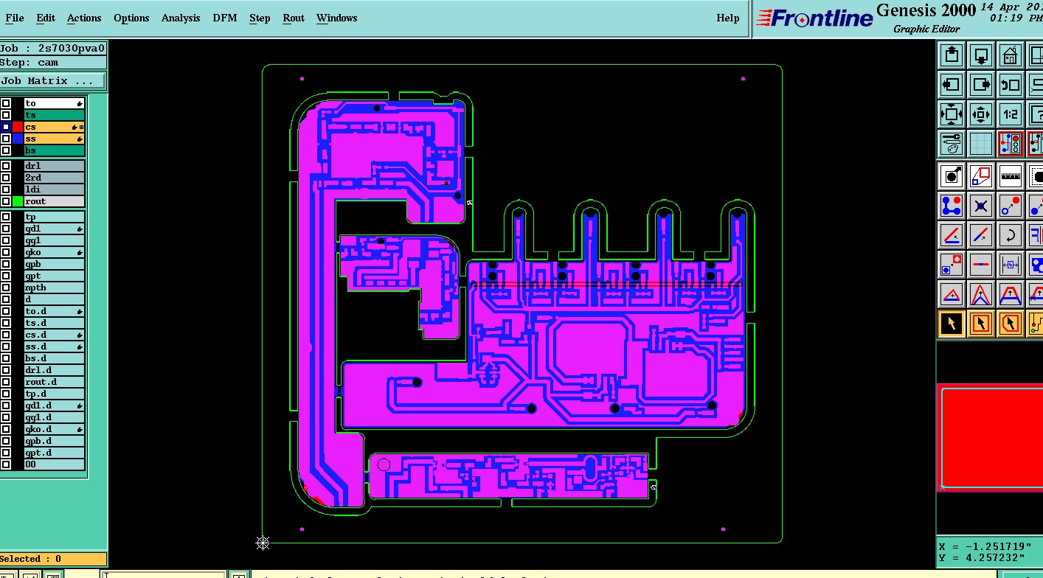
Task: Click the zoom in converging-arrows icon
Action: (x=981, y=114)
